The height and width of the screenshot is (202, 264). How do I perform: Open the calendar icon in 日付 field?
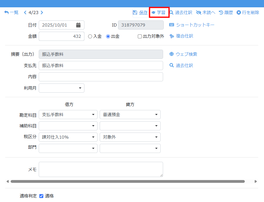78,25
